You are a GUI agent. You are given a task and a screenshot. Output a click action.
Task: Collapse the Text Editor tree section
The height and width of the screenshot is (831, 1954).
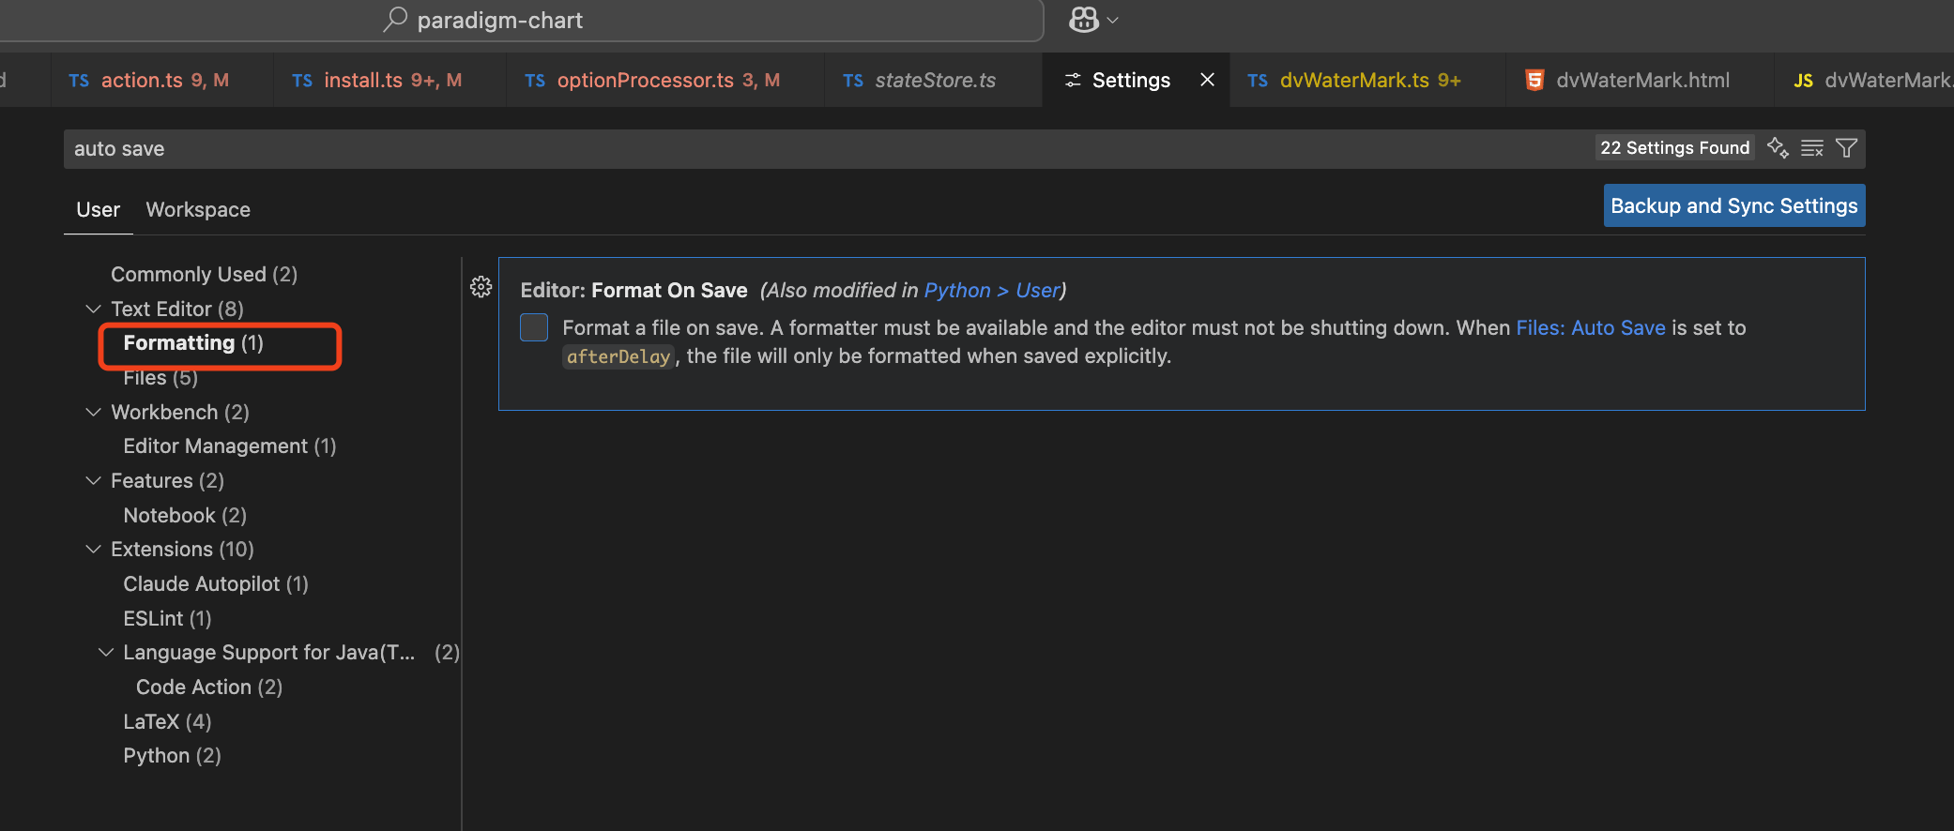pos(93,309)
